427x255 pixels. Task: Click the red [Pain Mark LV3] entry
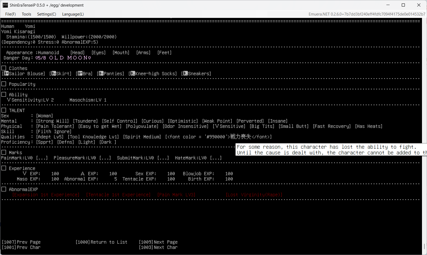[x=176, y=195]
